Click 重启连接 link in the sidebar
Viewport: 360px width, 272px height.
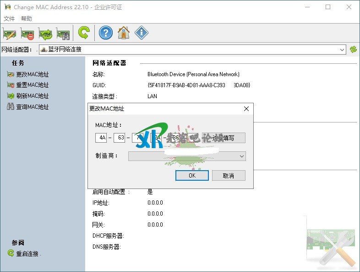pos(28,254)
